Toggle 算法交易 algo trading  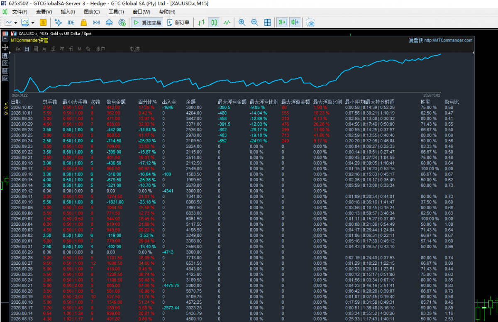(x=147, y=22)
